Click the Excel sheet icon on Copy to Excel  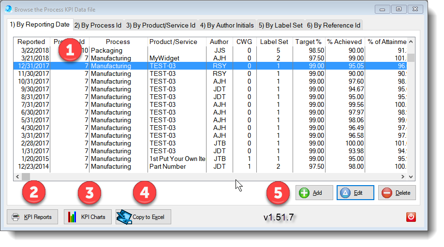[x=124, y=217]
